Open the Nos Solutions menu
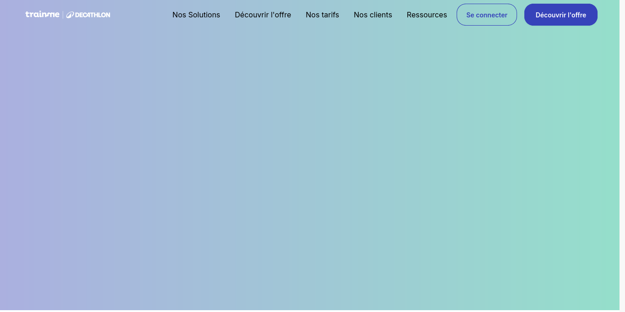 (196, 15)
